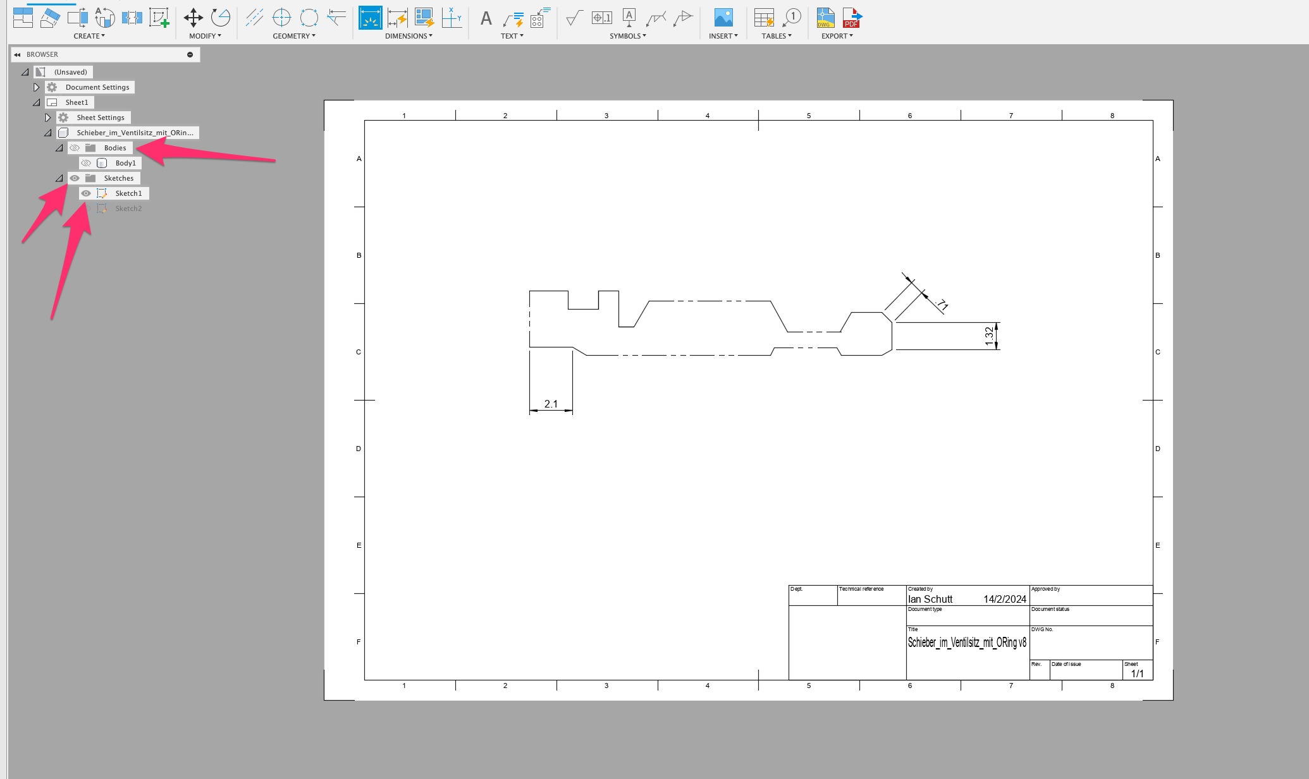Insert an image using the Insert tool

click(723, 16)
